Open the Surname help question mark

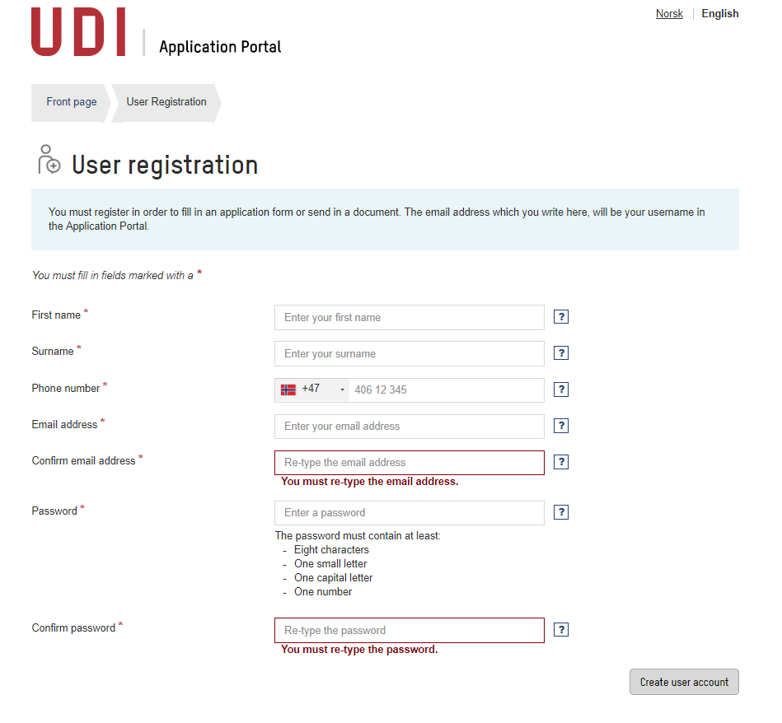click(x=561, y=353)
